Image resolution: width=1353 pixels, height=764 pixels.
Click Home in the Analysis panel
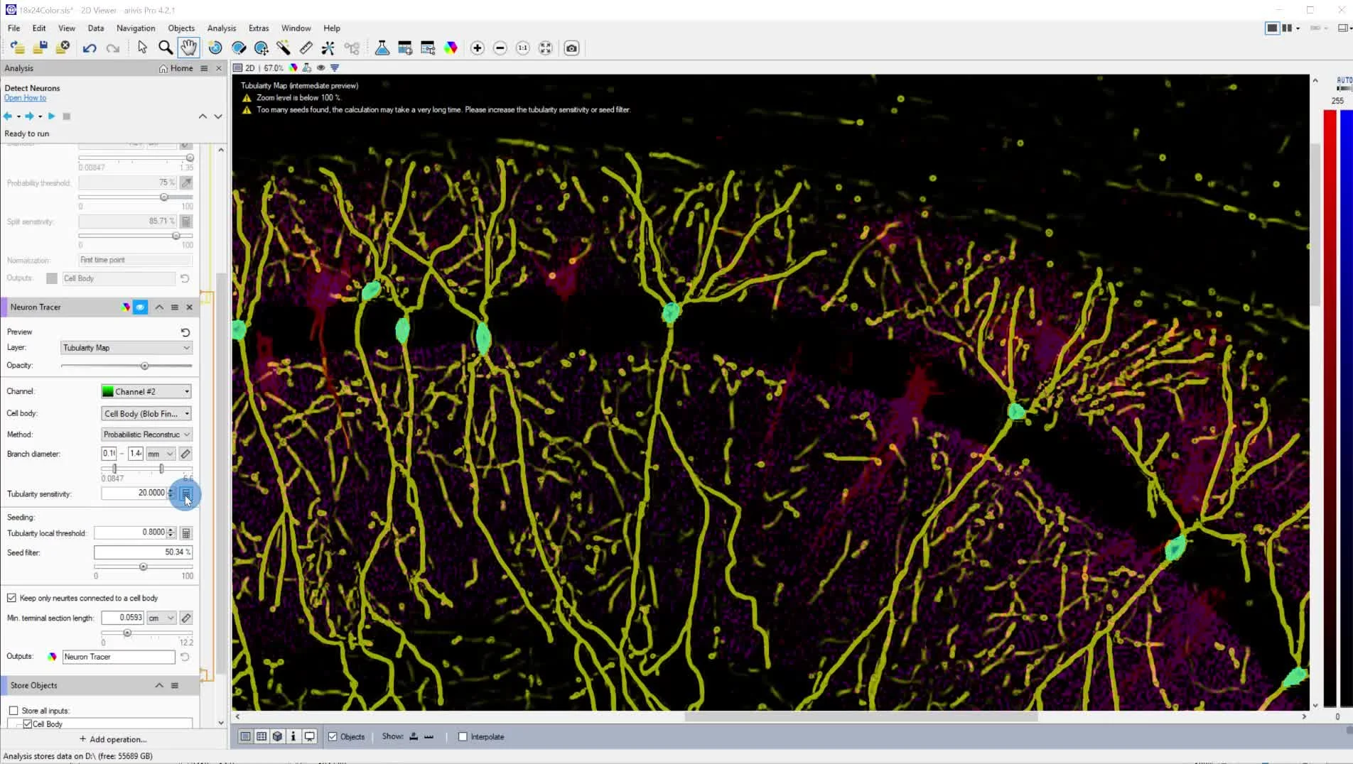tap(176, 68)
